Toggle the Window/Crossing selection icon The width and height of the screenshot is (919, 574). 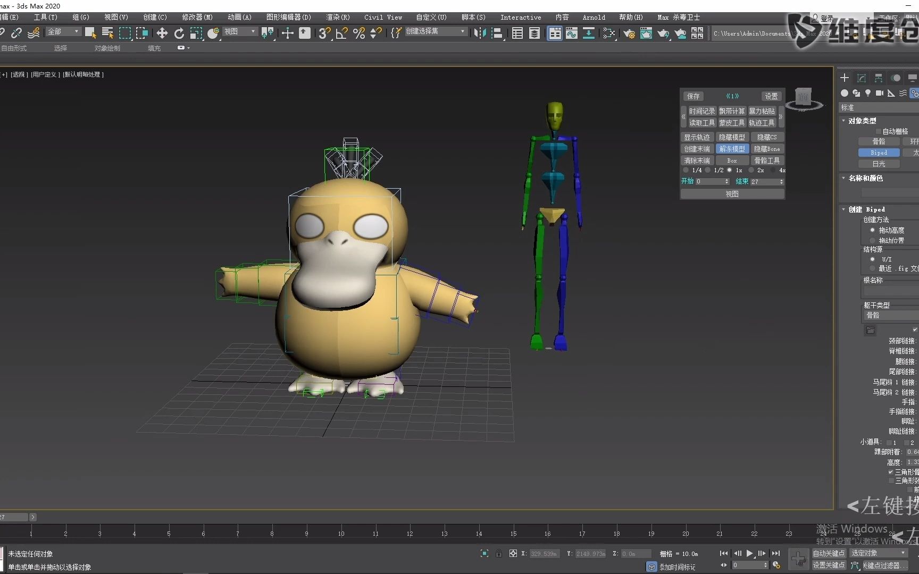click(142, 33)
